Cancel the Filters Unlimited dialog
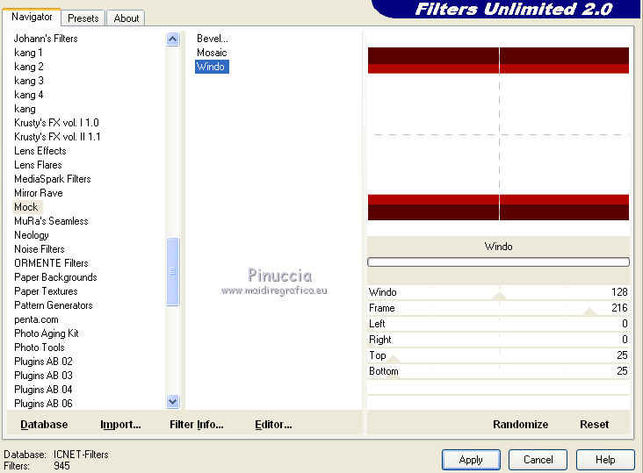 point(538,460)
